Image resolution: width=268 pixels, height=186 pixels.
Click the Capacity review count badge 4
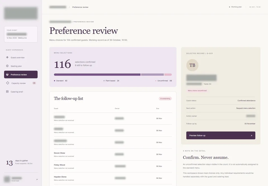click(x=34, y=83)
